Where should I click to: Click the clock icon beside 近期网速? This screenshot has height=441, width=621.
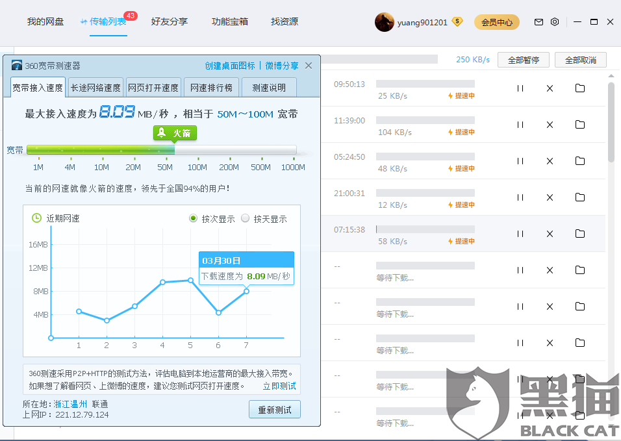click(x=36, y=218)
